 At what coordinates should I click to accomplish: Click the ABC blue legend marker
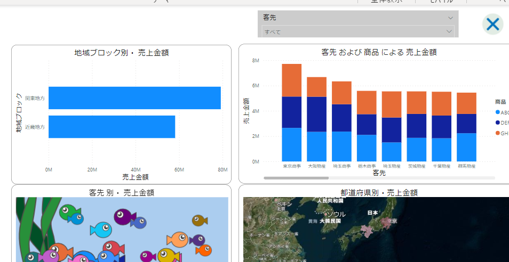(x=498, y=112)
